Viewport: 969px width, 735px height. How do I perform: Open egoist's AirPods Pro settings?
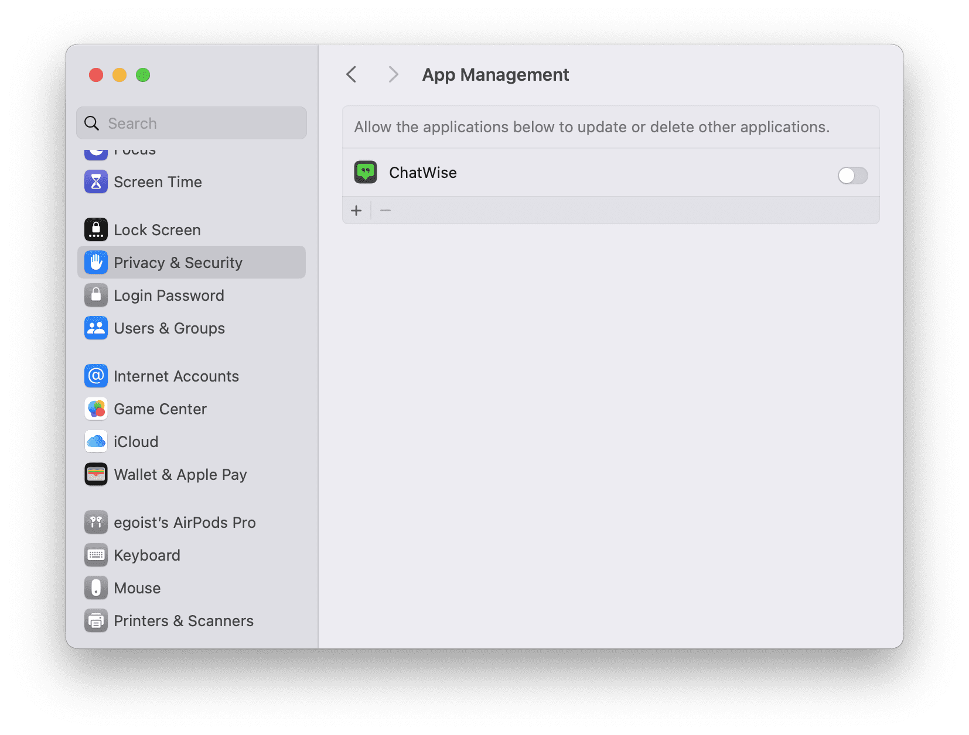click(192, 523)
